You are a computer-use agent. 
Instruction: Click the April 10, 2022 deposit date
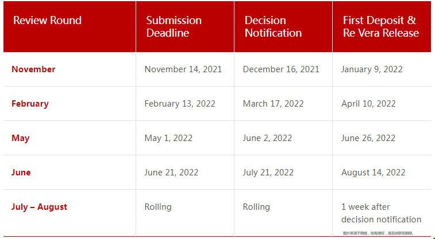pos(368,104)
